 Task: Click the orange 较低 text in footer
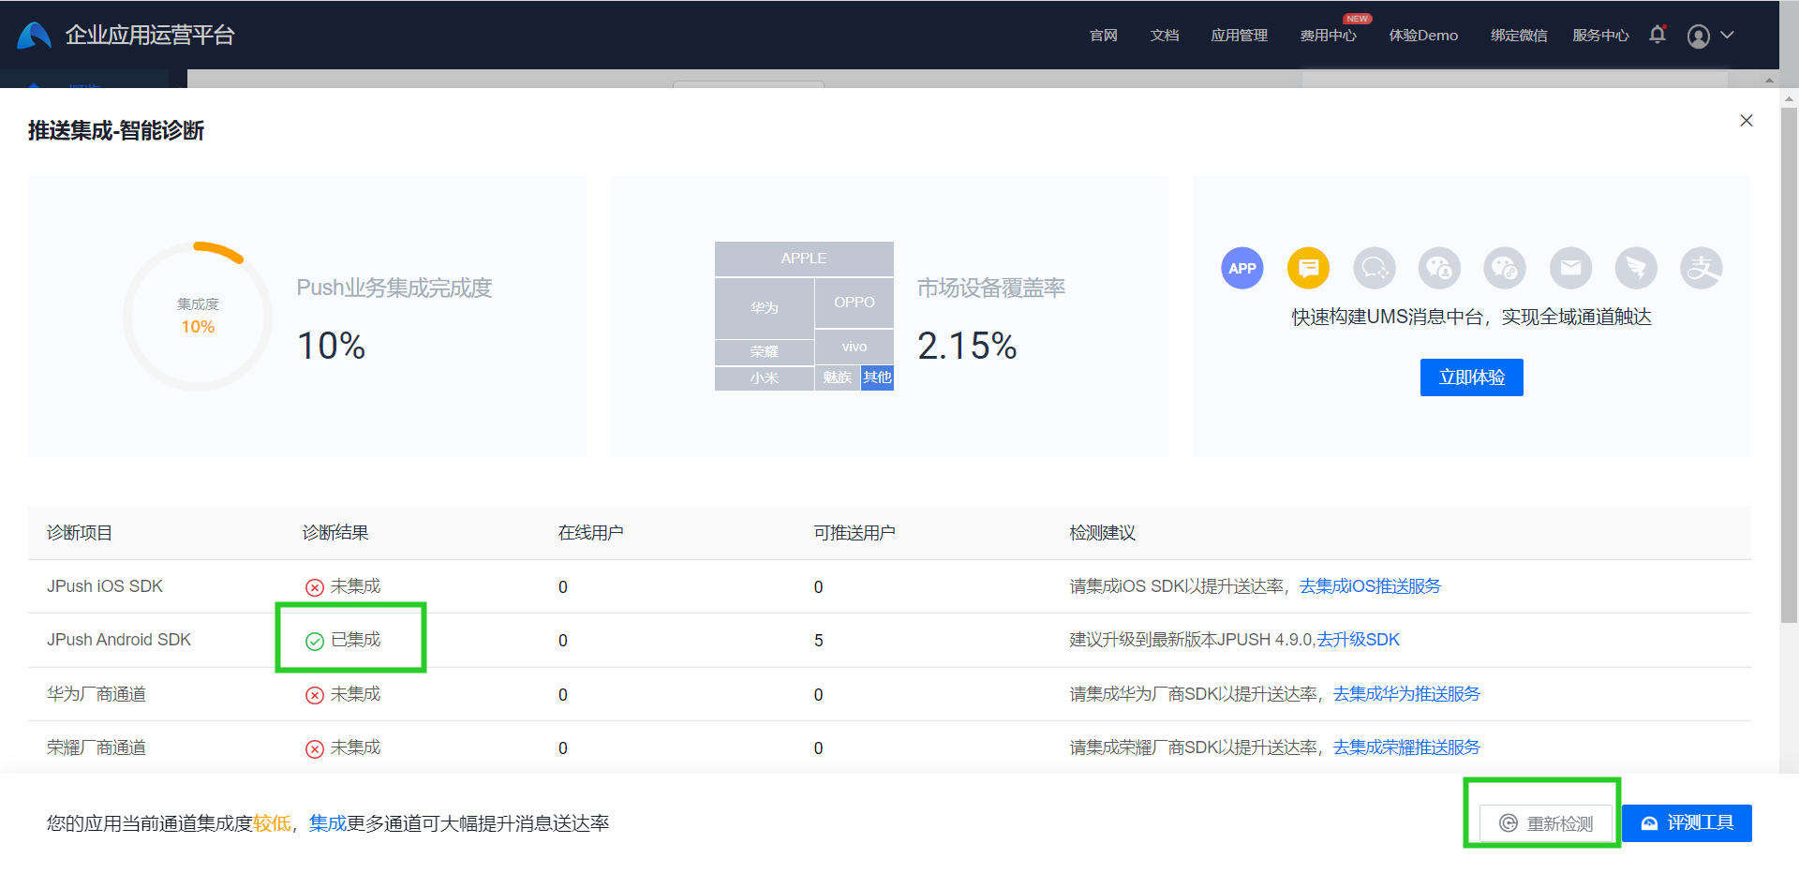[x=272, y=823]
